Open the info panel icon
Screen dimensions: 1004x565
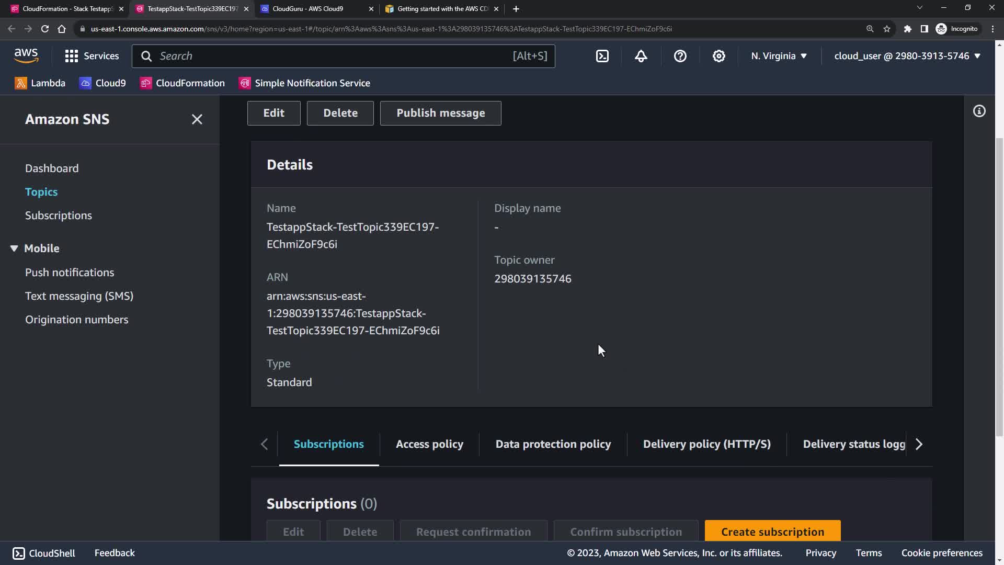(x=979, y=111)
